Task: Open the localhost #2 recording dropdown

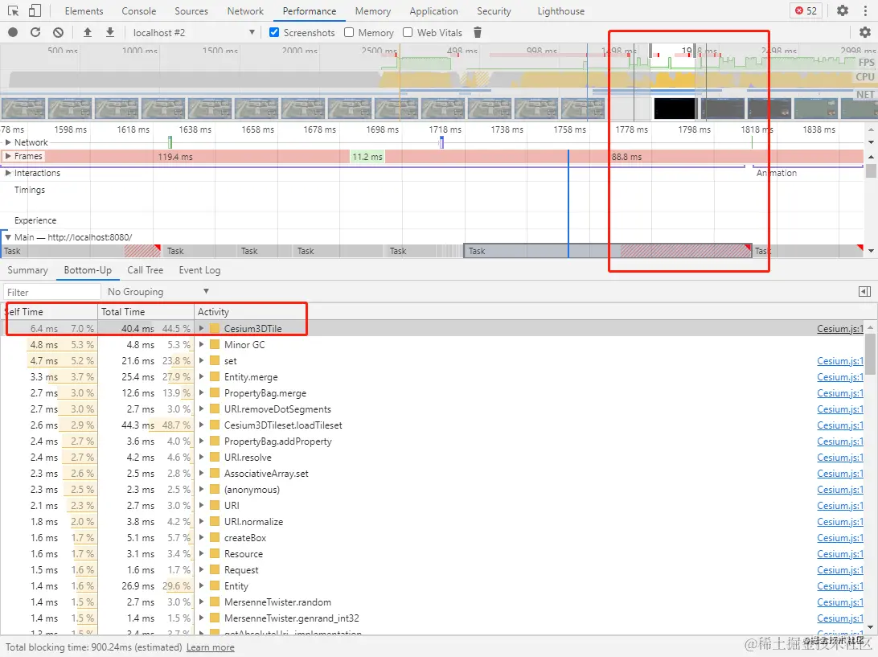Action: click(x=193, y=32)
